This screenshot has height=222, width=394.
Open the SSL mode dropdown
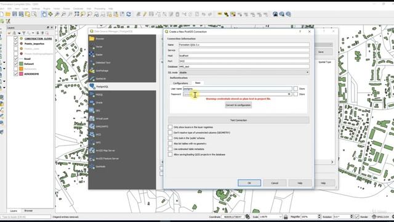tap(244, 73)
